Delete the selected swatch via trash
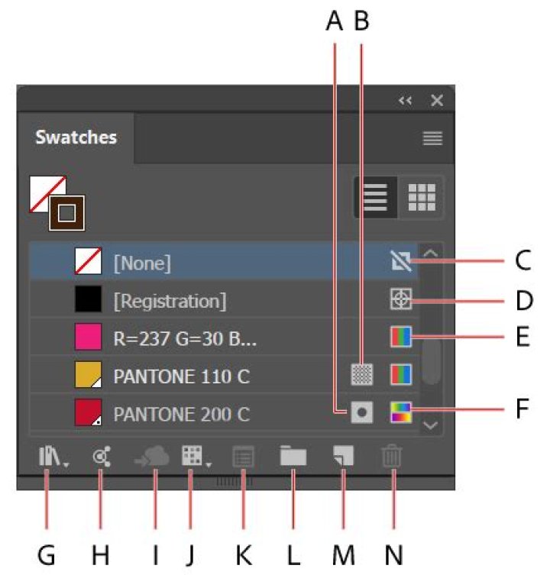Image resolution: width=550 pixels, height=575 pixels. coord(391,457)
